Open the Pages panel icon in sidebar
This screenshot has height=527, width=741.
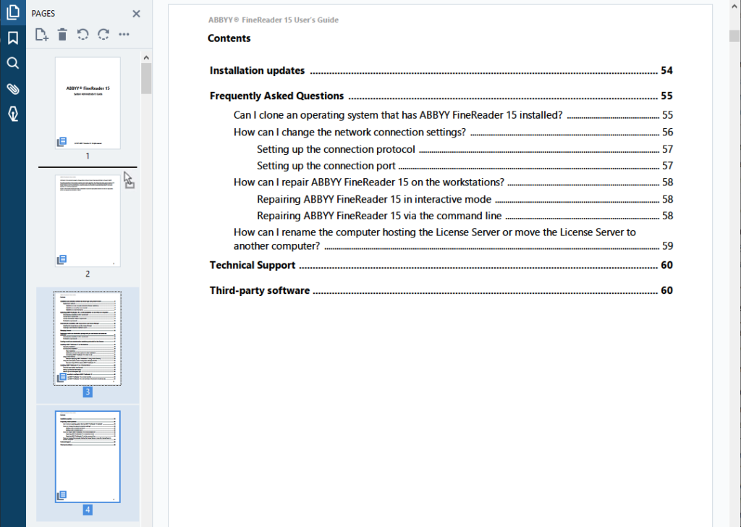13,12
